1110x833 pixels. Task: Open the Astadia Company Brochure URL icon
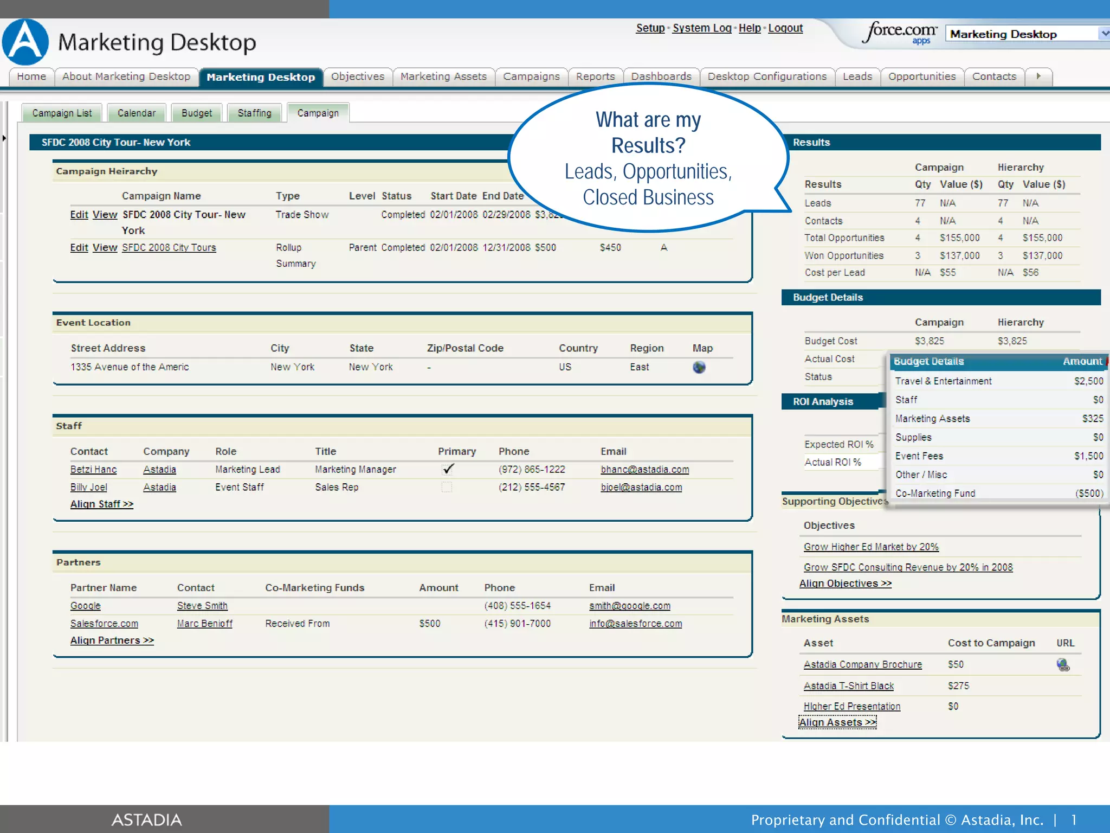(x=1063, y=664)
